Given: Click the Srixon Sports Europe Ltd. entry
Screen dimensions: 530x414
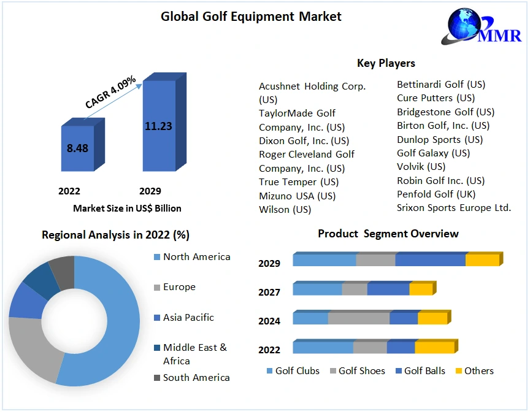Looking at the screenshot, I should 453,208.
